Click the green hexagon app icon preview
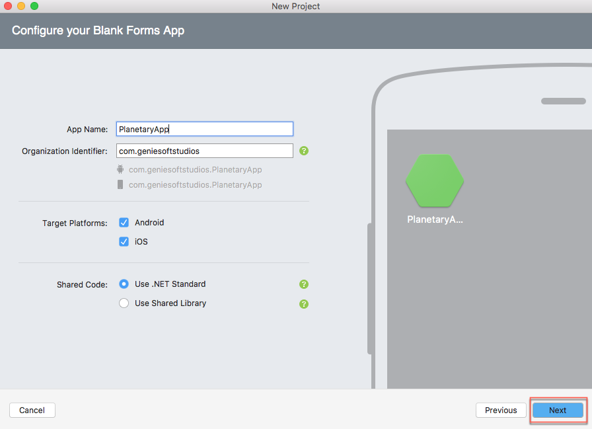This screenshot has height=429, width=592. pyautogui.click(x=435, y=180)
